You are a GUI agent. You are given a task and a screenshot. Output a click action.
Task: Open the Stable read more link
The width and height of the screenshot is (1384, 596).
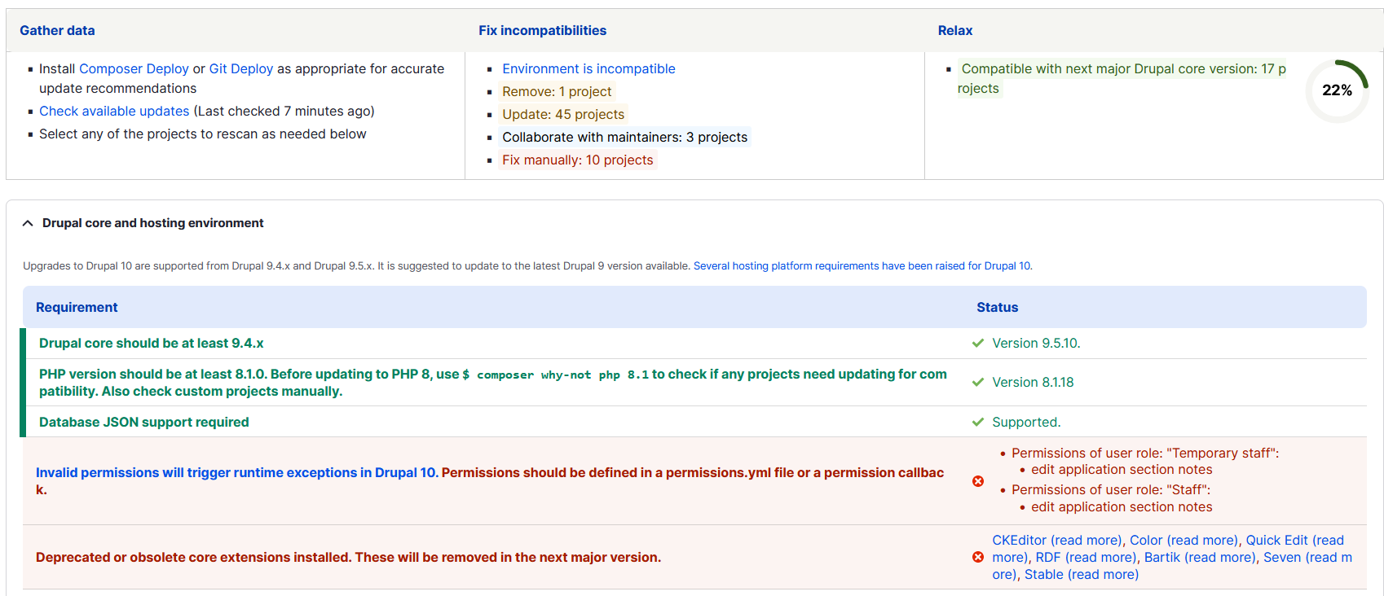[1082, 575]
